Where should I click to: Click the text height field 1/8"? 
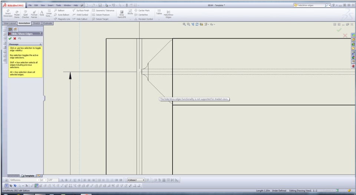click(x=53, y=180)
